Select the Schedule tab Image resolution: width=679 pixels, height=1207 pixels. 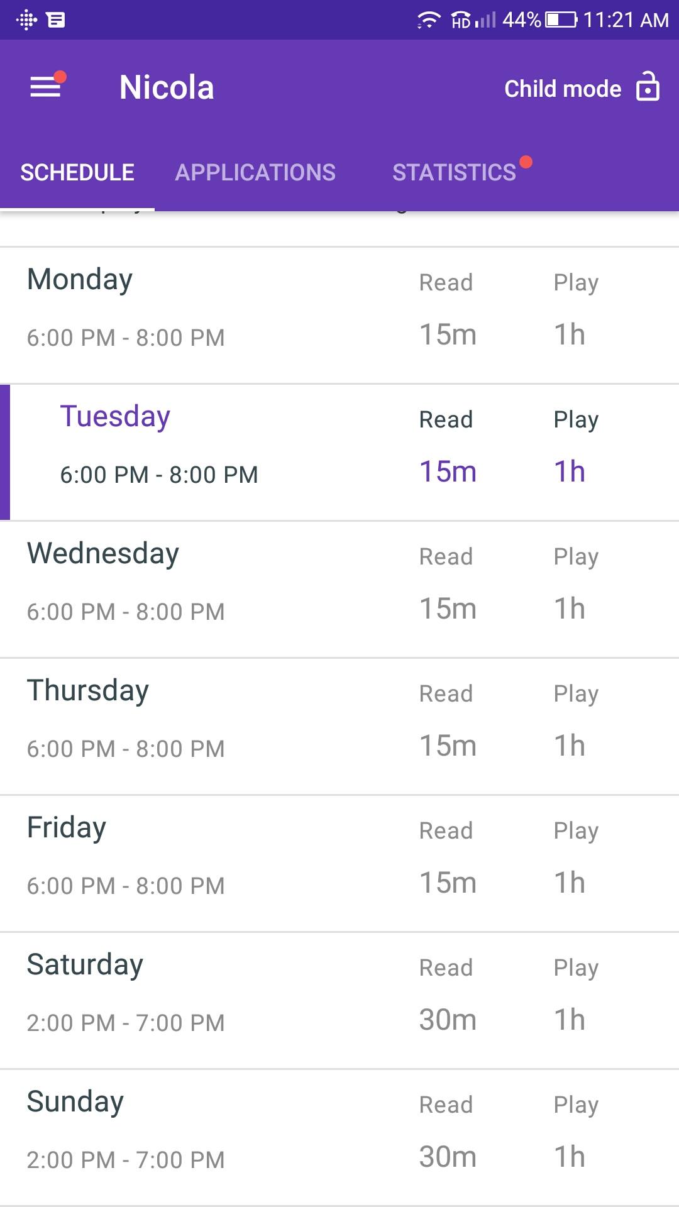(x=77, y=172)
